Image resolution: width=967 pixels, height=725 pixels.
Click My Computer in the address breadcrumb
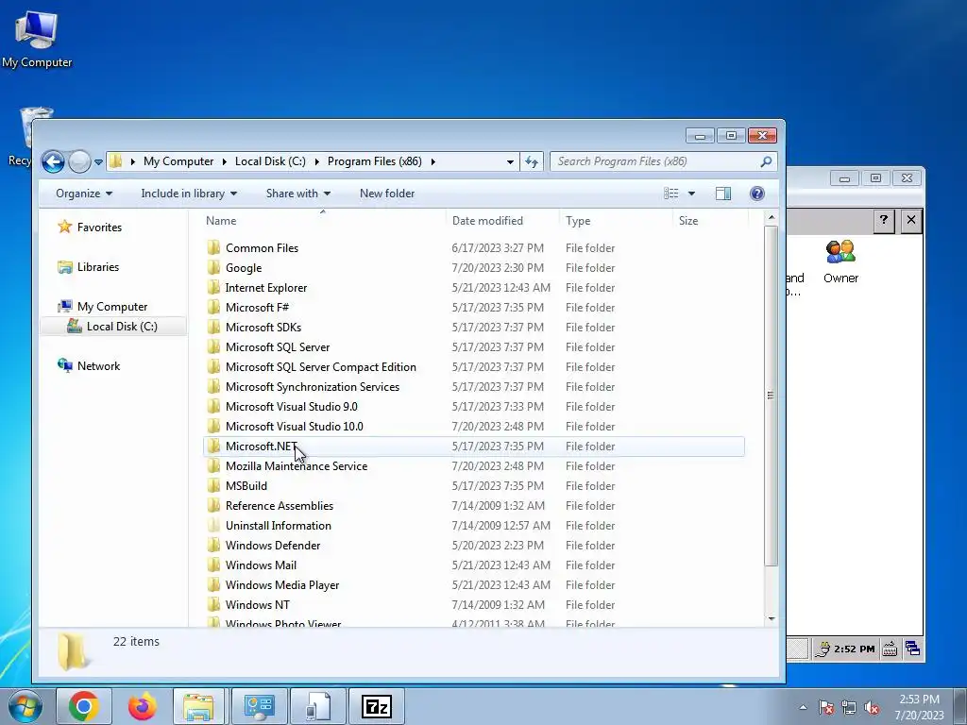click(178, 161)
